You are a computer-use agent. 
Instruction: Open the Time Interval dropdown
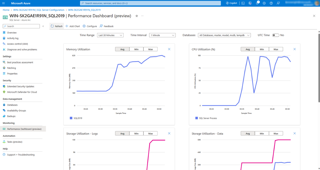pos(162,35)
